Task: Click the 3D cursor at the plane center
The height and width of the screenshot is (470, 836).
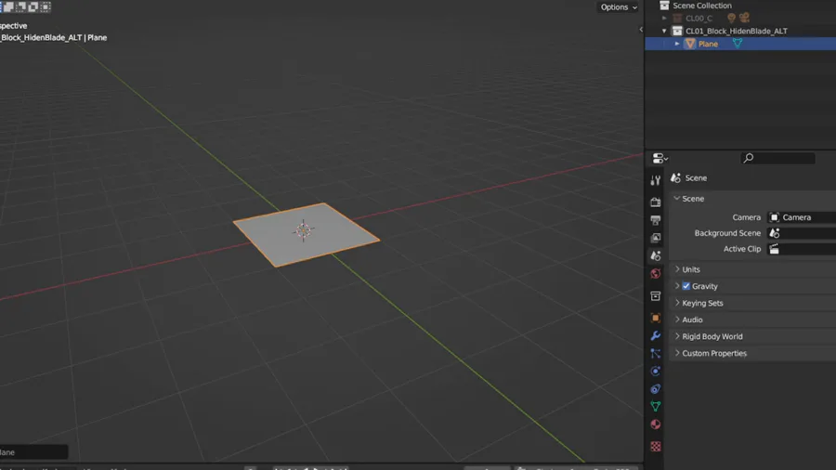Action: pos(304,230)
